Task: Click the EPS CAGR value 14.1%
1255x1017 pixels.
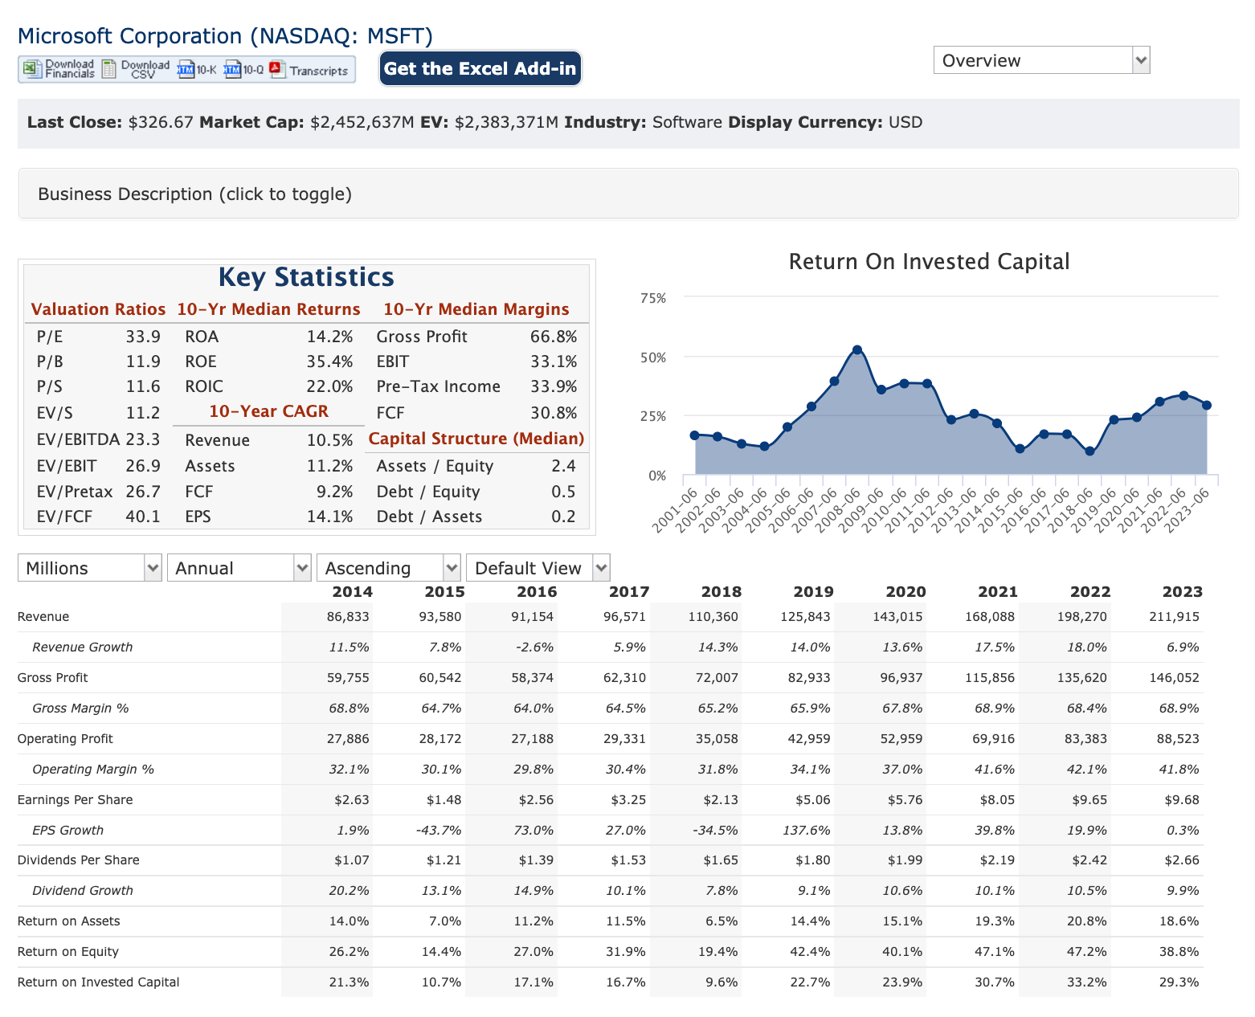Action: click(330, 517)
